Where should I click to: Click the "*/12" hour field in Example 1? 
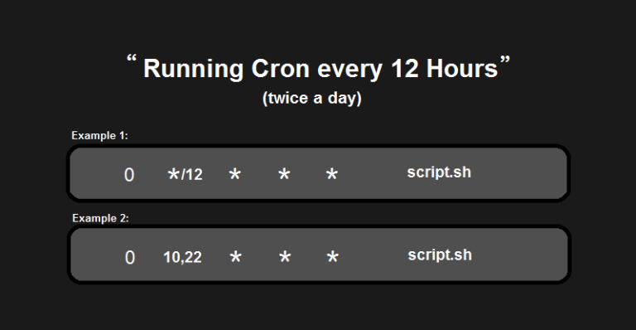[x=185, y=175]
